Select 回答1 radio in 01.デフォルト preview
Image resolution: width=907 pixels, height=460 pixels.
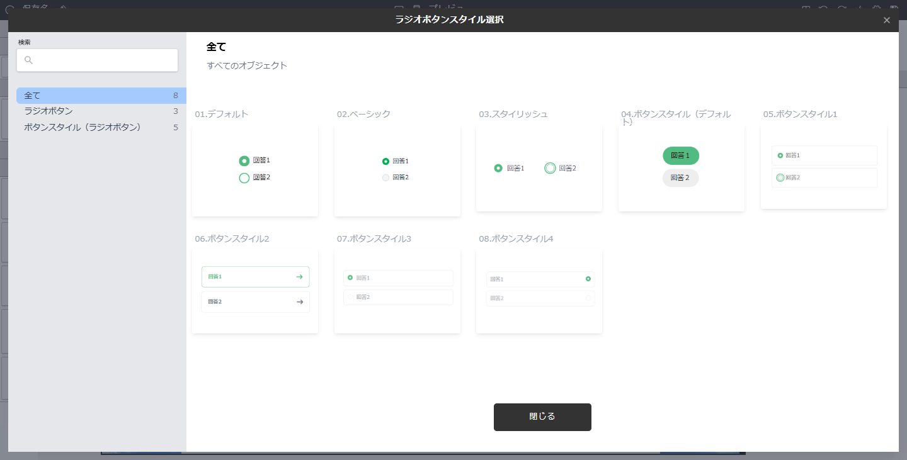244,161
